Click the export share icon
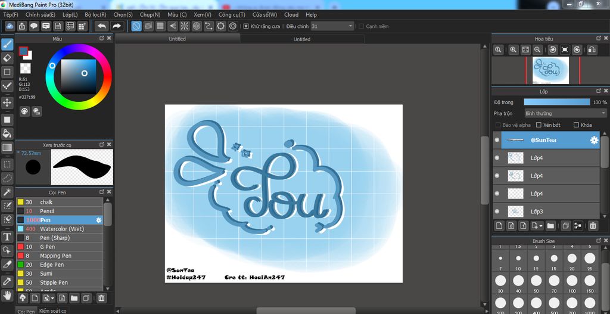This screenshot has width=610, height=314. [22, 26]
